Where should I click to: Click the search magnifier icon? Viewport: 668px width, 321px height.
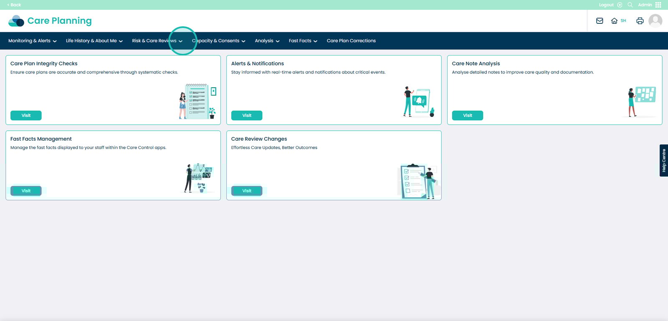click(630, 5)
